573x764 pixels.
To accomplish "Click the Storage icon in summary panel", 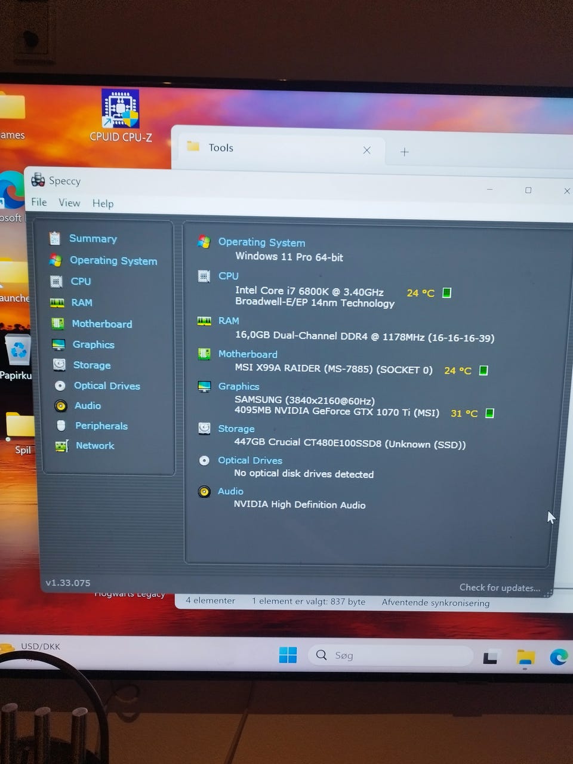I will 204,428.
